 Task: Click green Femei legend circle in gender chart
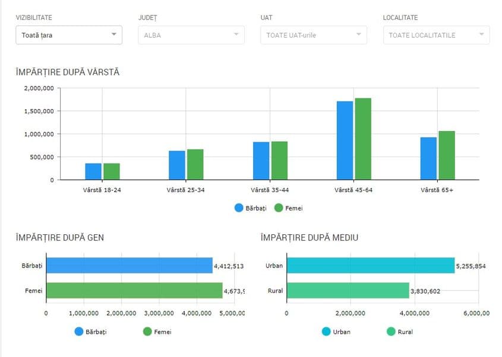point(147,332)
